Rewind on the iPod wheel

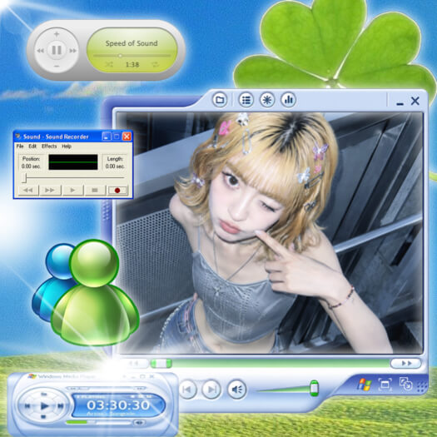pyautogui.click(x=41, y=51)
